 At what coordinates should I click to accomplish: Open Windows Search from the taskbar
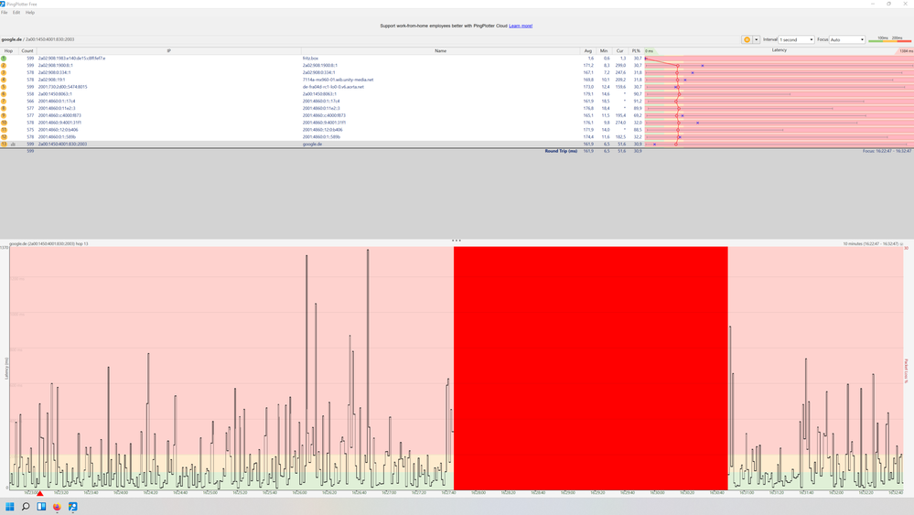pyautogui.click(x=25, y=506)
